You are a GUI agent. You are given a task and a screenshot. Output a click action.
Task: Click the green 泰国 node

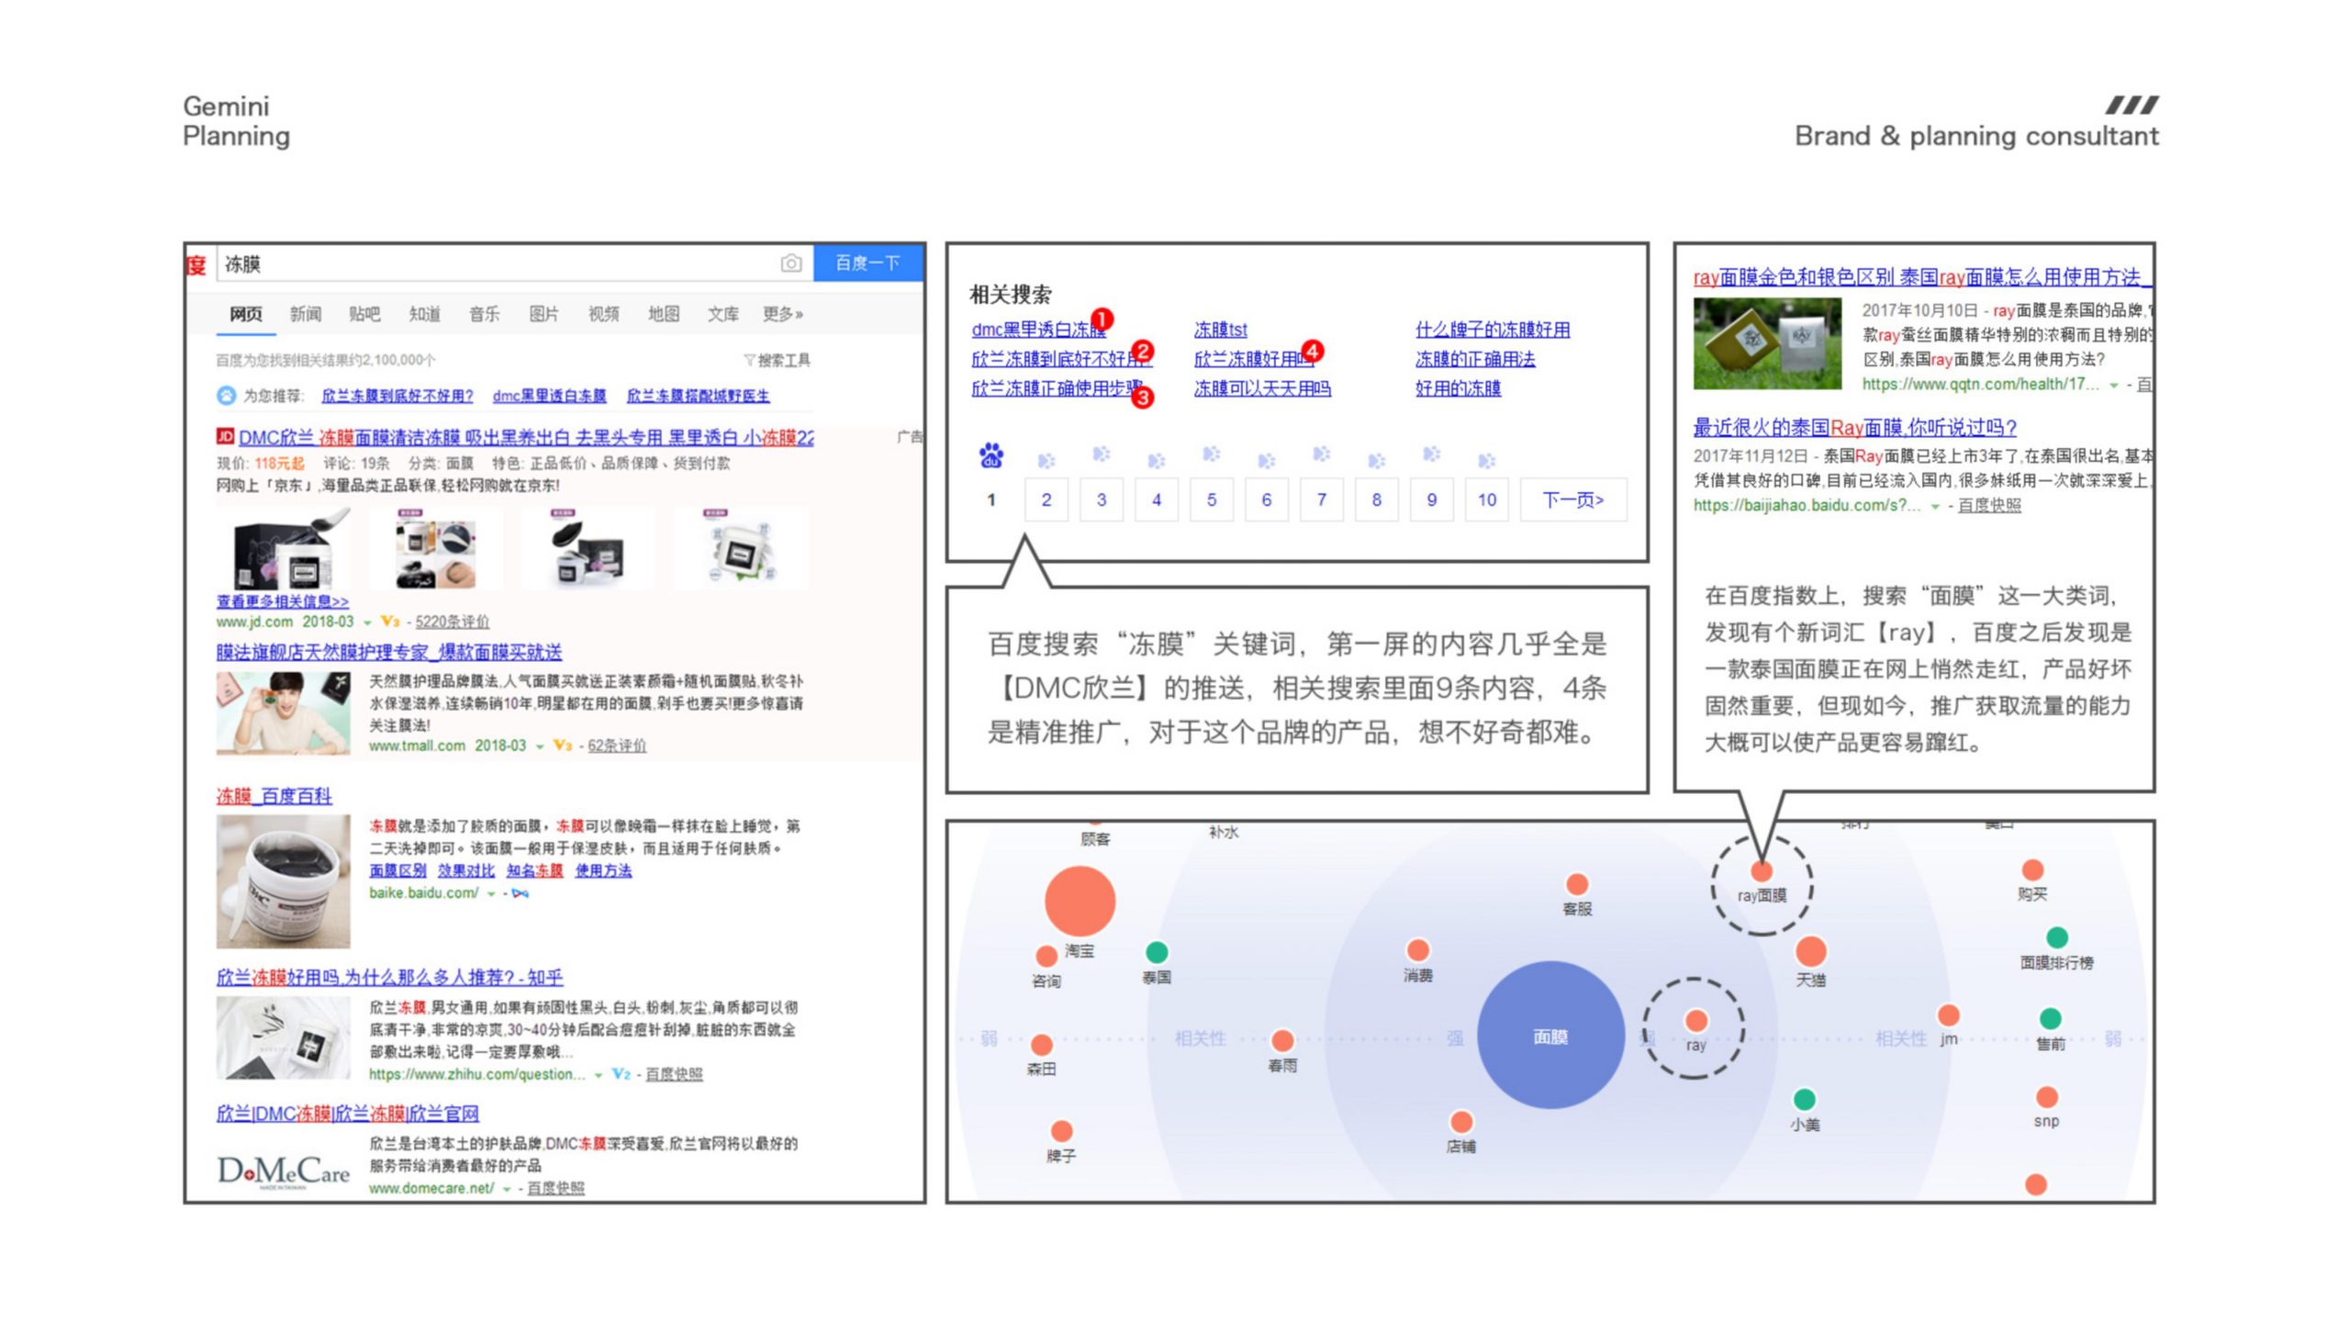click(1157, 952)
